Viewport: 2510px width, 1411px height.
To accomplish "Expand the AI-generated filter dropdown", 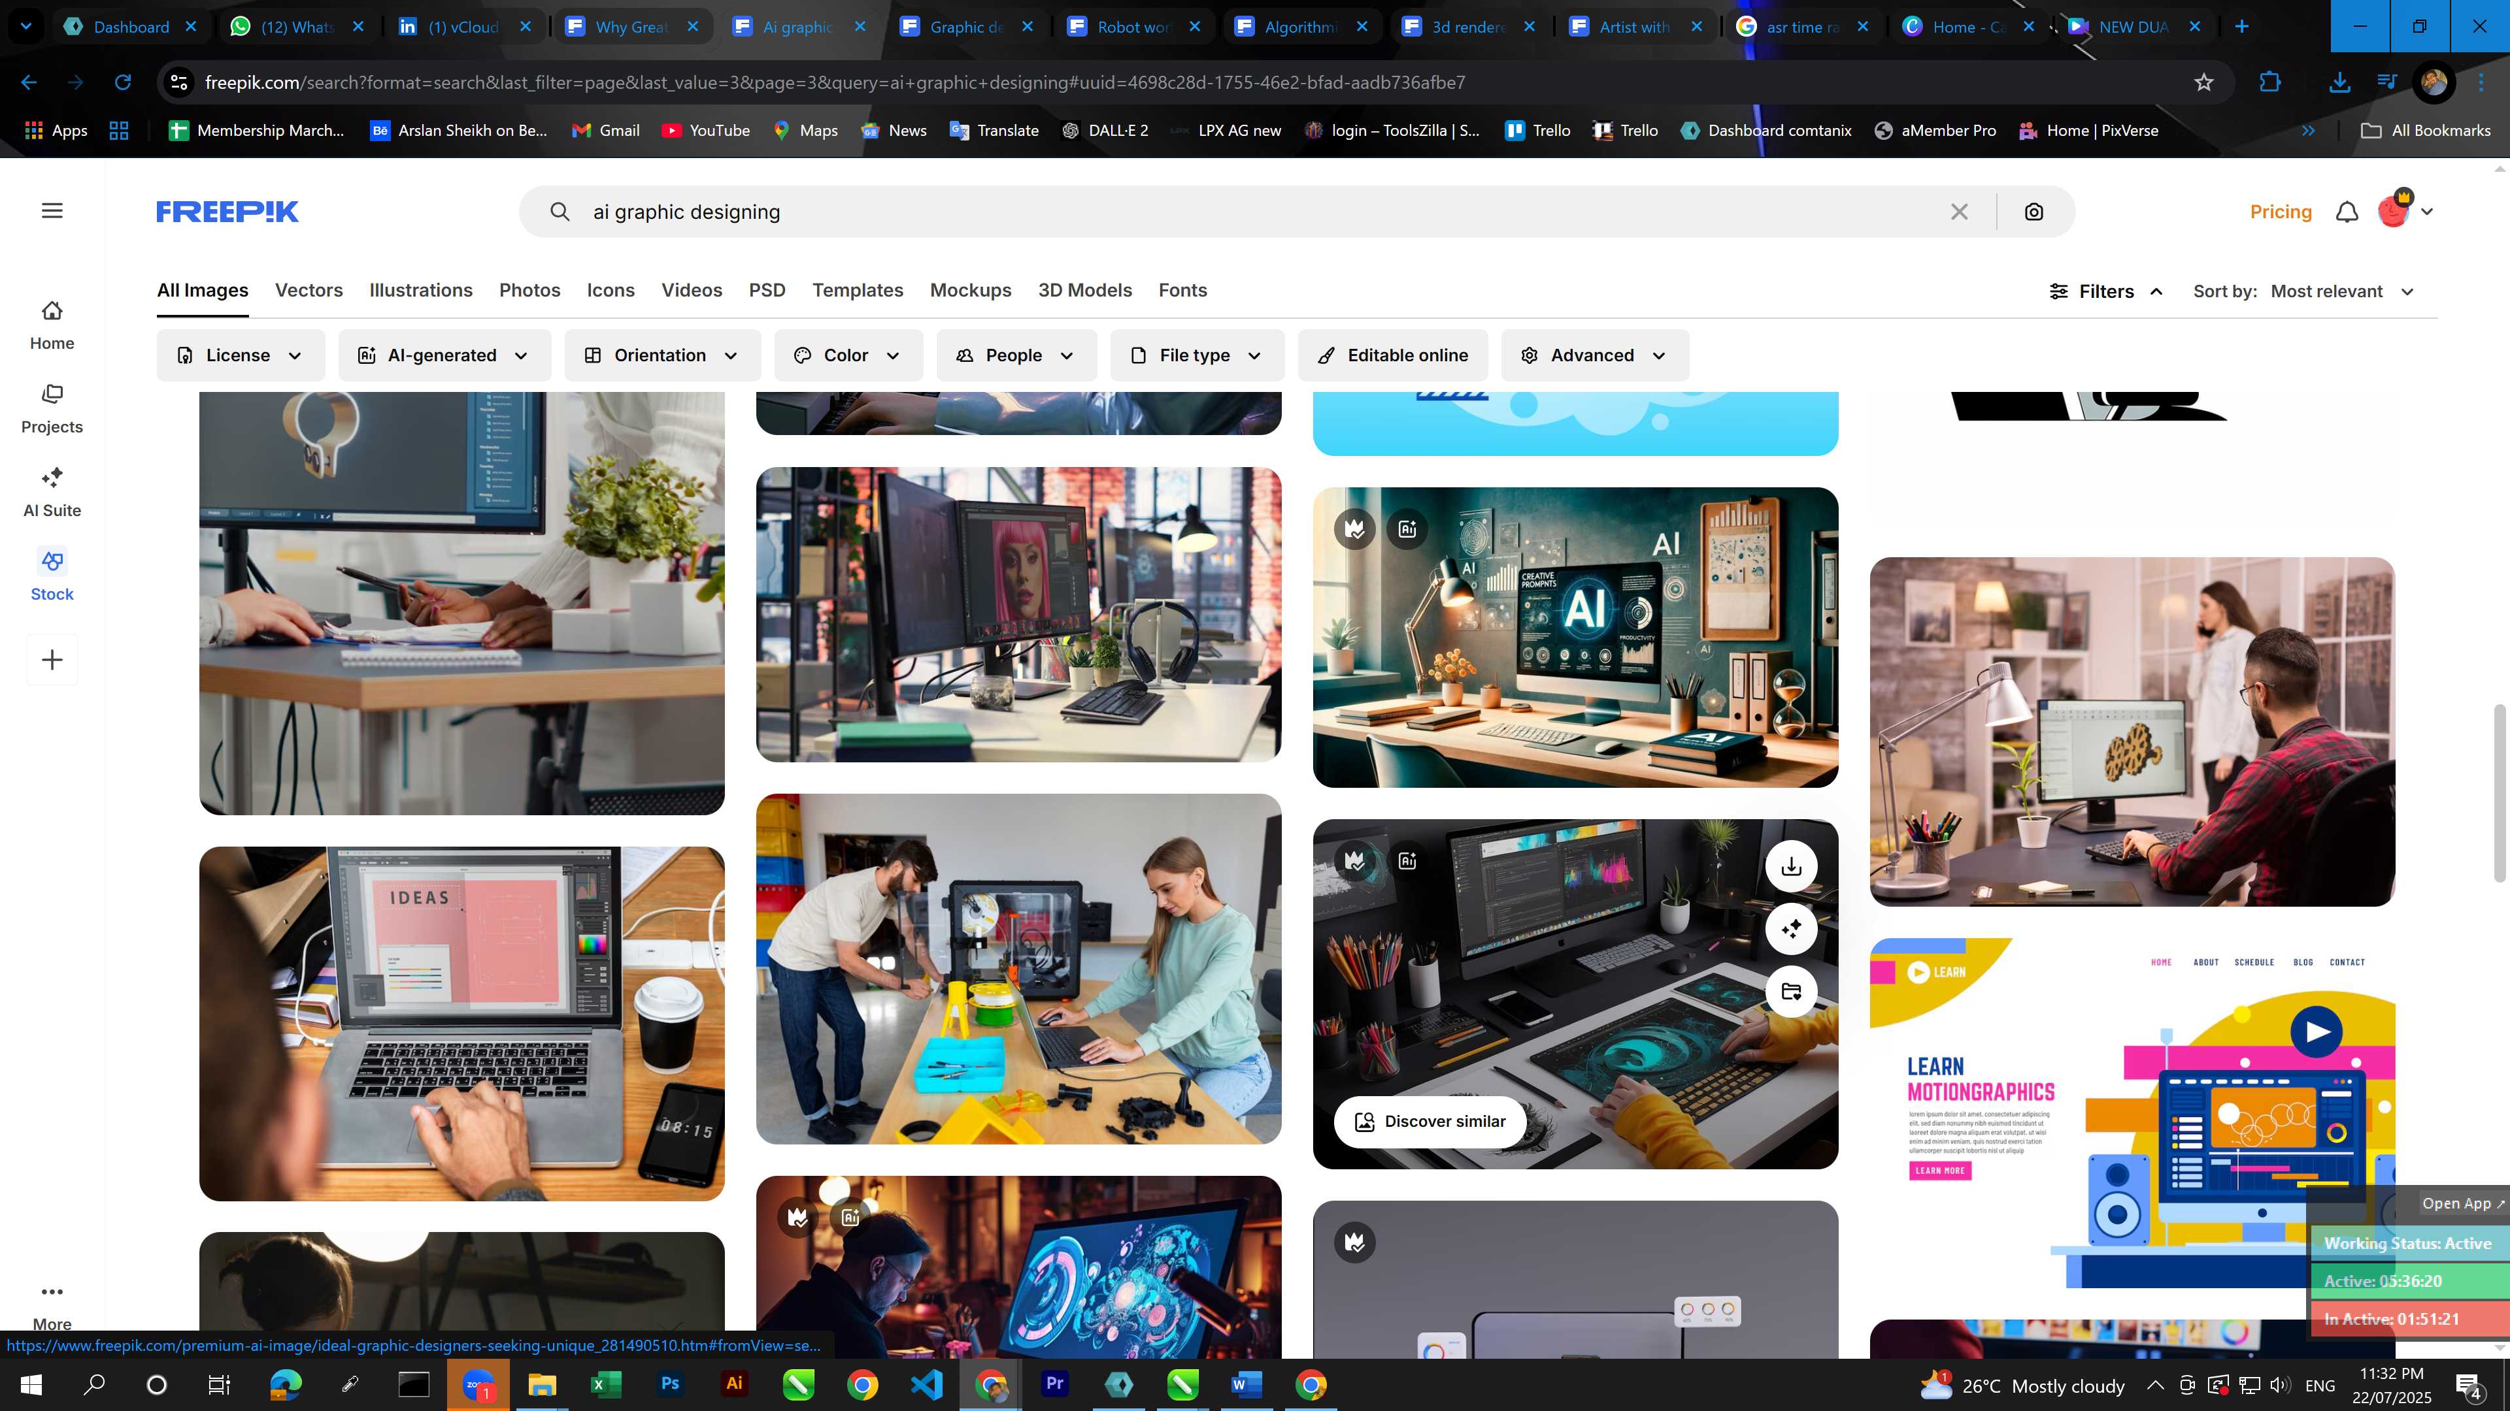I will (444, 355).
